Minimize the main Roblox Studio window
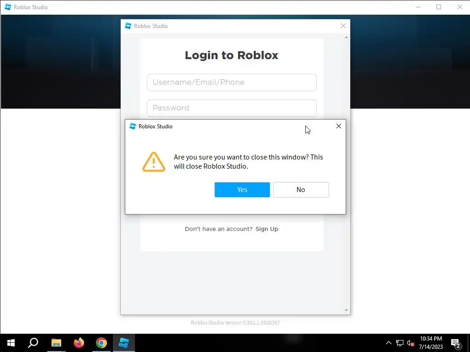Image resolution: width=470 pixels, height=352 pixels. click(x=418, y=7)
